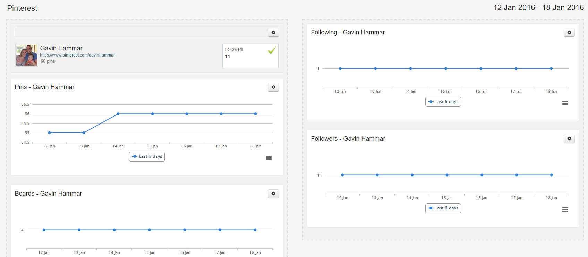
Task: Click the 12 Jan data point on Followers chart
Action: (342, 175)
